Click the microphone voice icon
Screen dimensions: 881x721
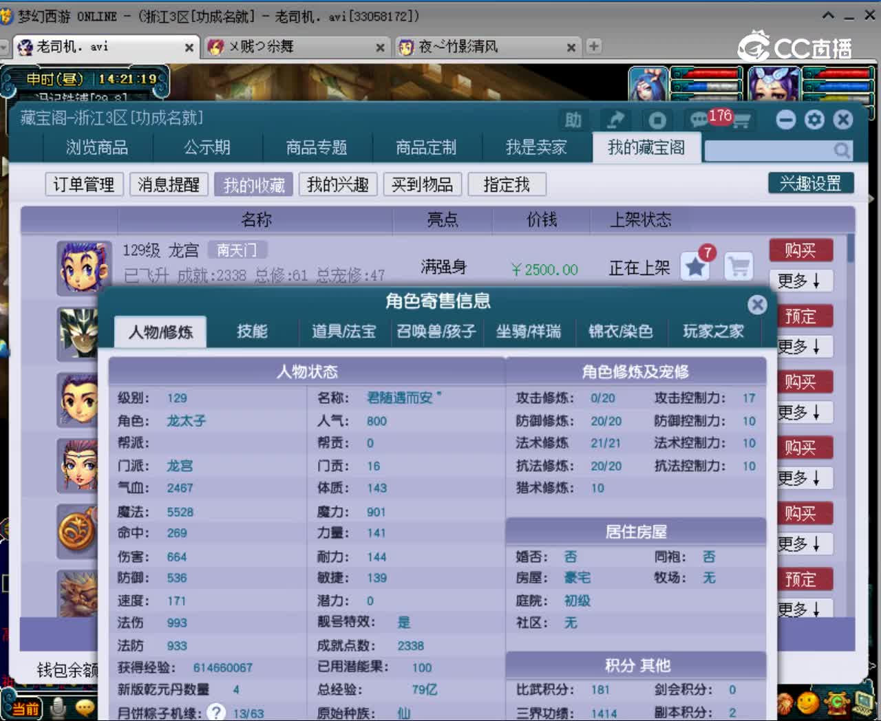coord(59,707)
